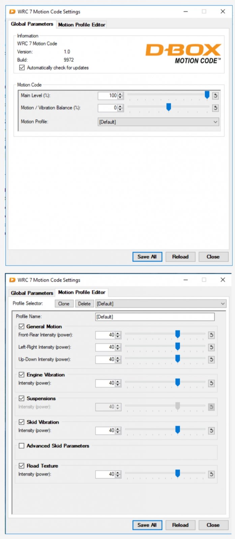This screenshot has width=235, height=539.
Task: Click the Road Texture intensity value field
Action: click(x=105, y=474)
